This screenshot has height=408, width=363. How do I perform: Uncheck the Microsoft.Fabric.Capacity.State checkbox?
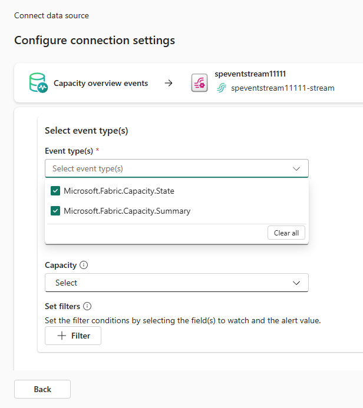click(55, 191)
